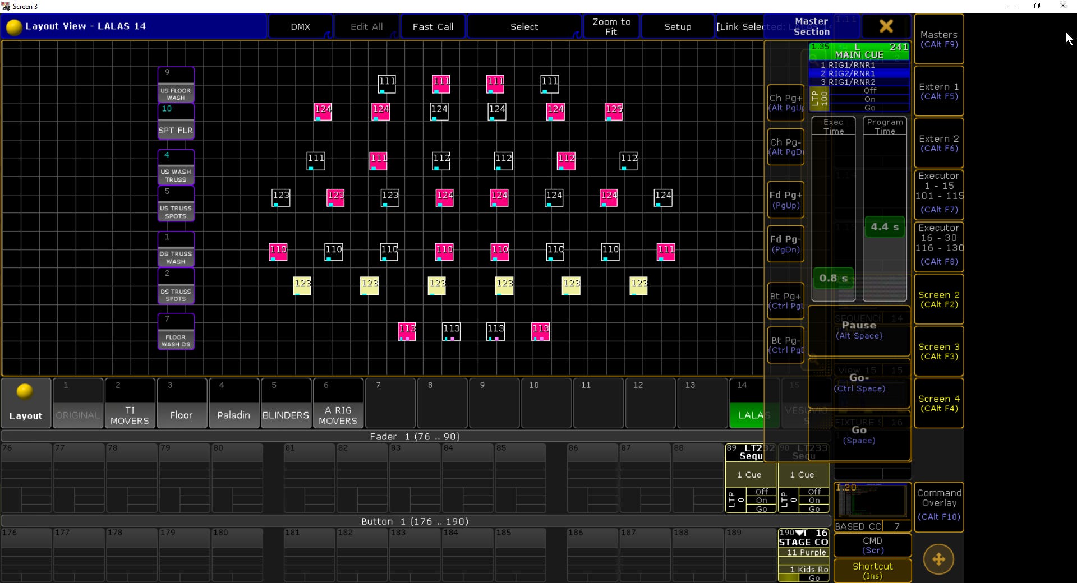Click the 2 DS TRUSS SPOTS group box

176,286
